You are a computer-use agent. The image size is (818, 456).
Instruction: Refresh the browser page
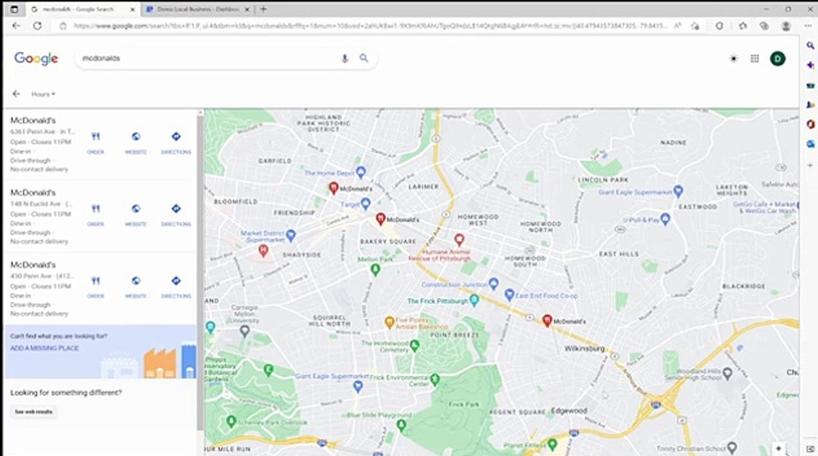click(37, 26)
